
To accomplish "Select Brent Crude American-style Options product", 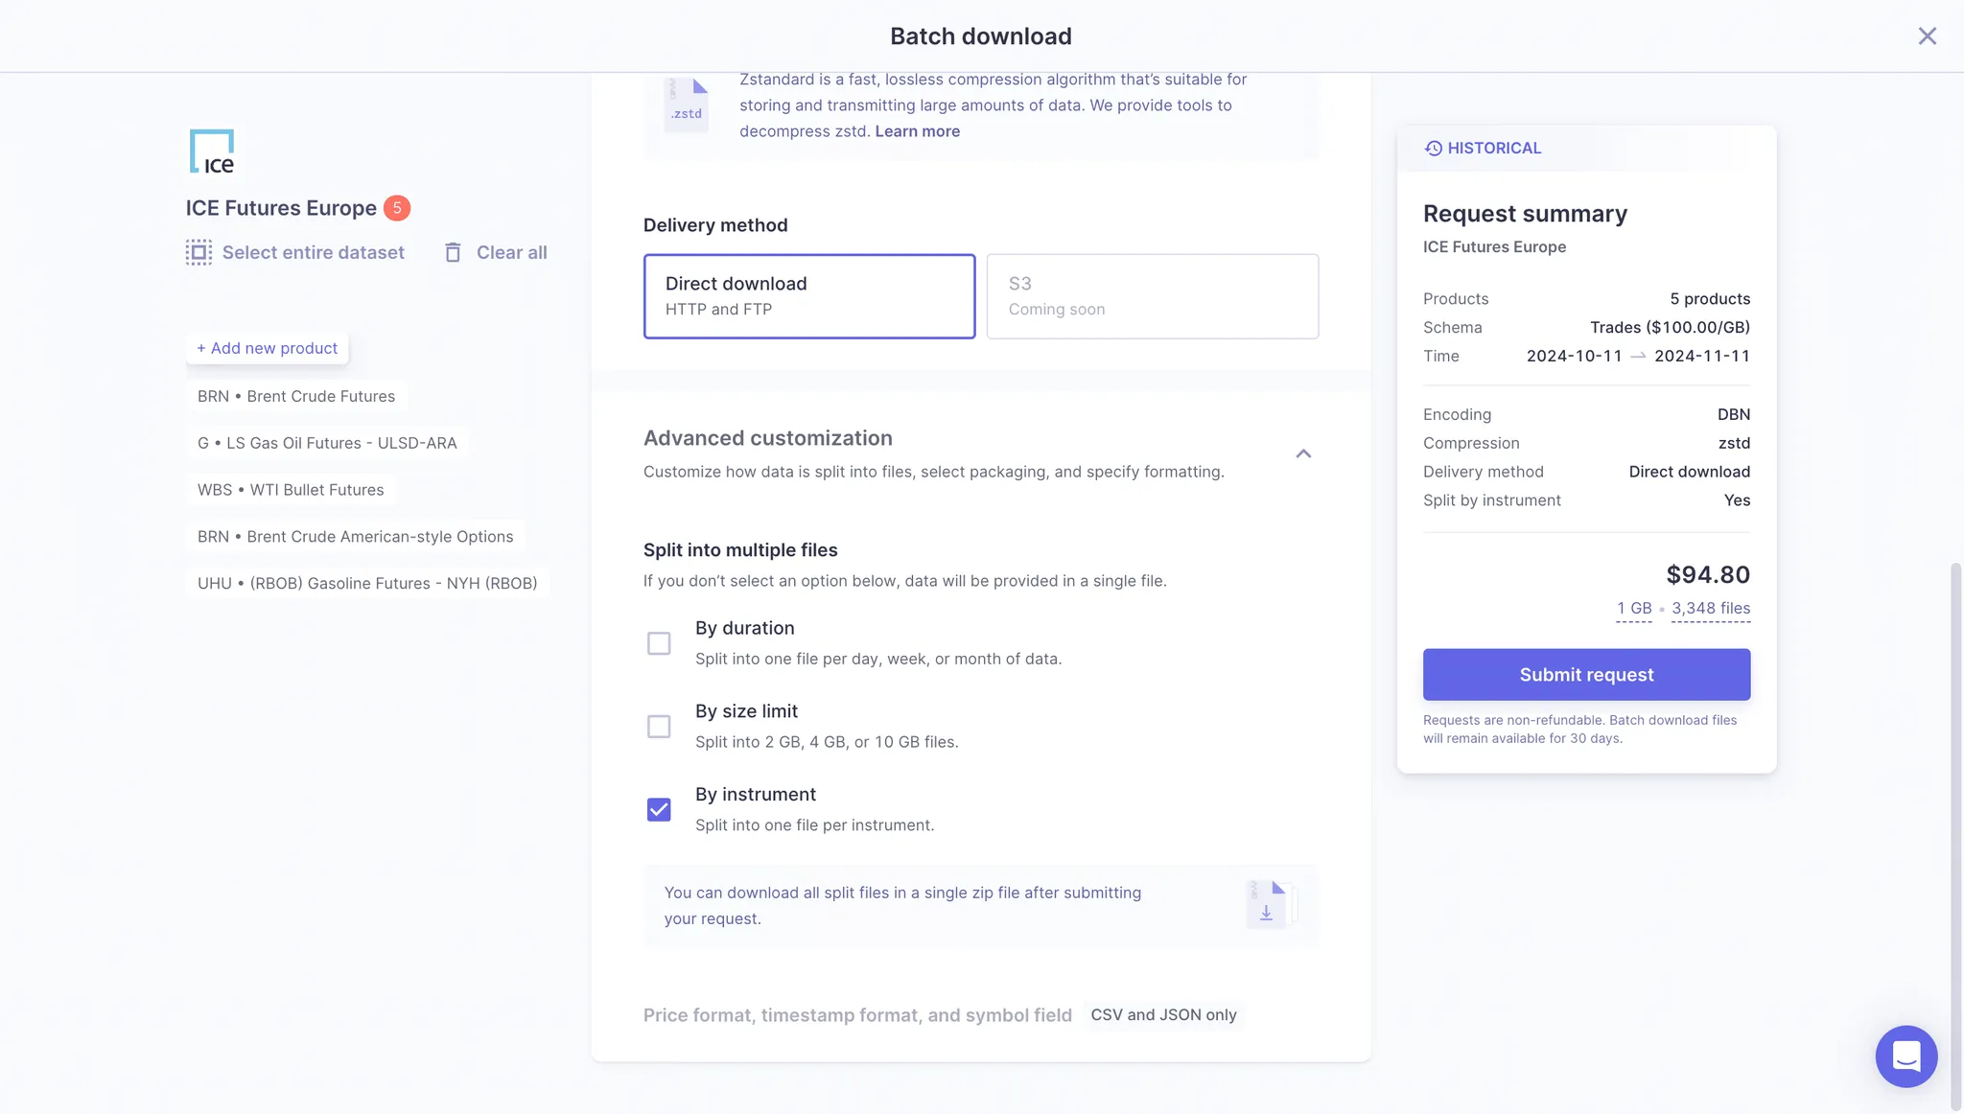I will [x=356, y=537].
